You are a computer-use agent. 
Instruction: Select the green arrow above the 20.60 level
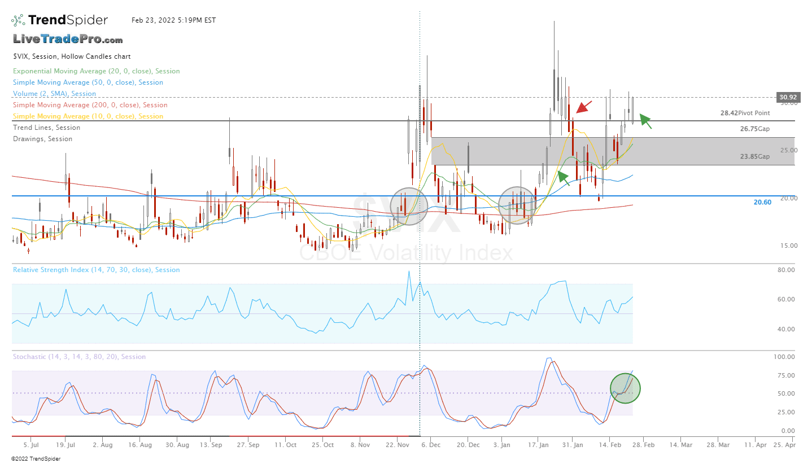point(562,177)
